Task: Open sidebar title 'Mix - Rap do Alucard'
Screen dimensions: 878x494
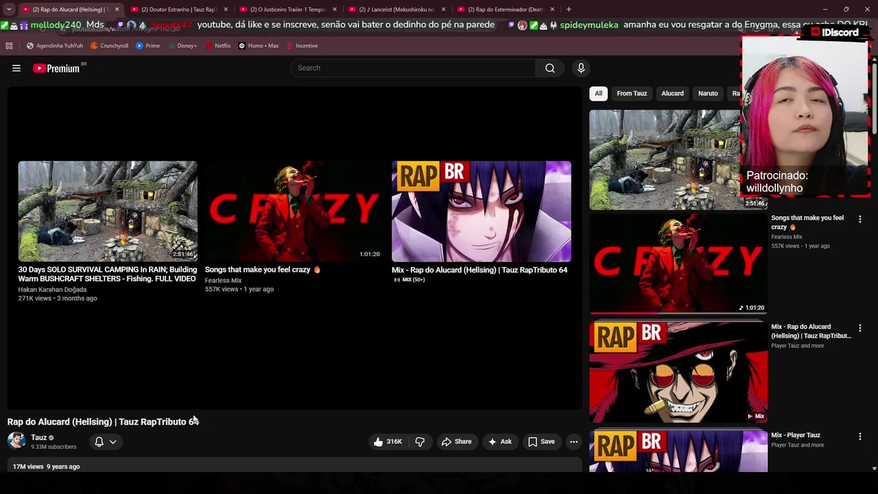Action: coord(811,331)
